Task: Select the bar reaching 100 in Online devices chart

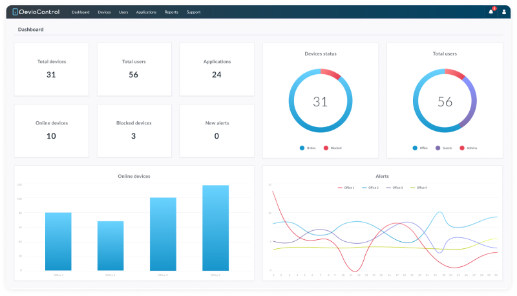Action: coord(164,234)
